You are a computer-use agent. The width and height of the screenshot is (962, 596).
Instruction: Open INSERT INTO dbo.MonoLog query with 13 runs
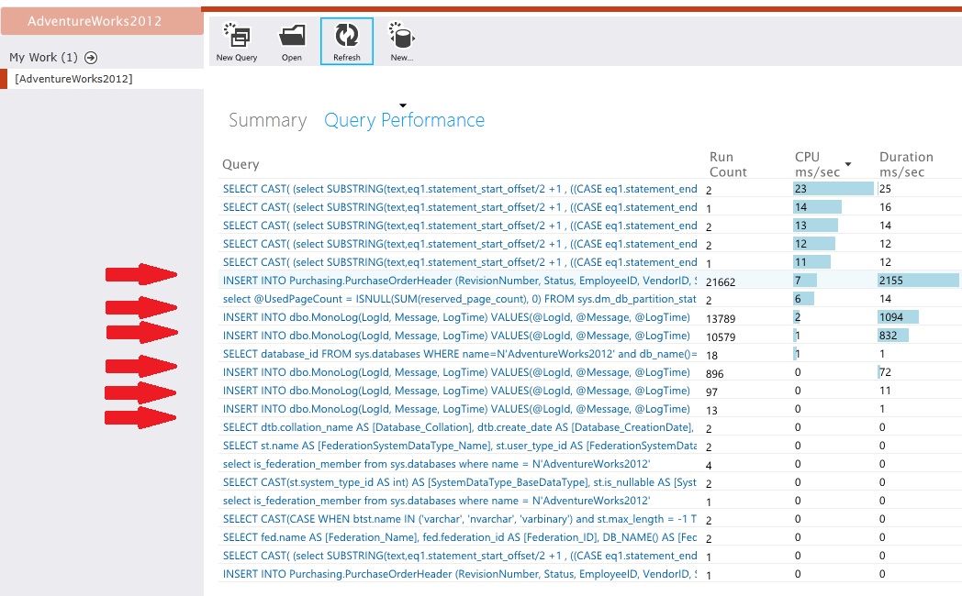coord(456,409)
